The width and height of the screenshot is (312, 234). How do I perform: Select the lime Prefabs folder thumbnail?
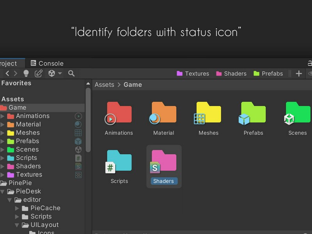253,113
